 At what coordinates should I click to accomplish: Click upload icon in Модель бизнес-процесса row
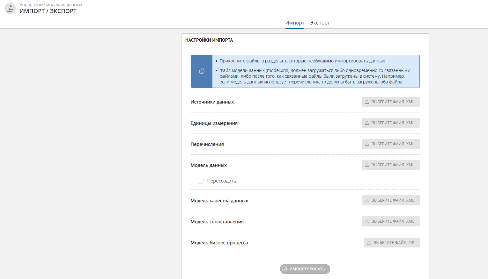tap(369, 243)
